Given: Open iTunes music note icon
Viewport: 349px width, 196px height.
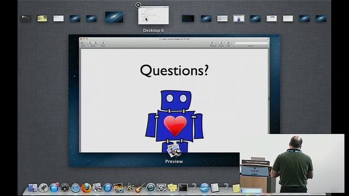Looking at the screenshot, I should [x=108, y=188].
